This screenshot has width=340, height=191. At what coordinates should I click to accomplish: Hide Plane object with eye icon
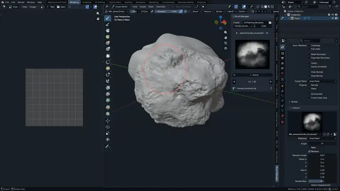(x=333, y=18)
